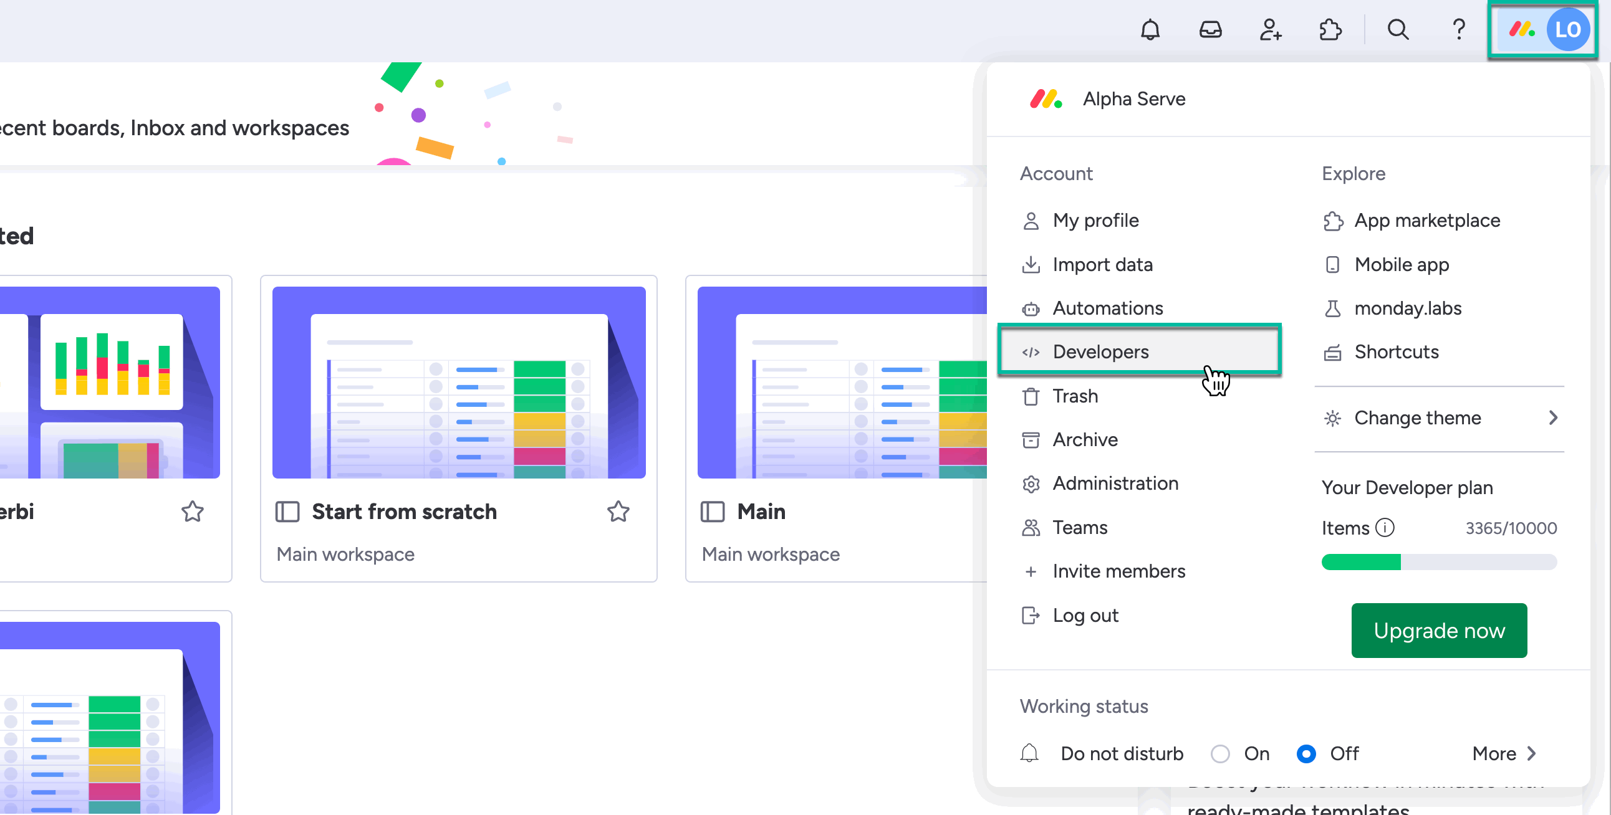Click the Items info icon
The width and height of the screenshot is (1611, 815).
1385,528
